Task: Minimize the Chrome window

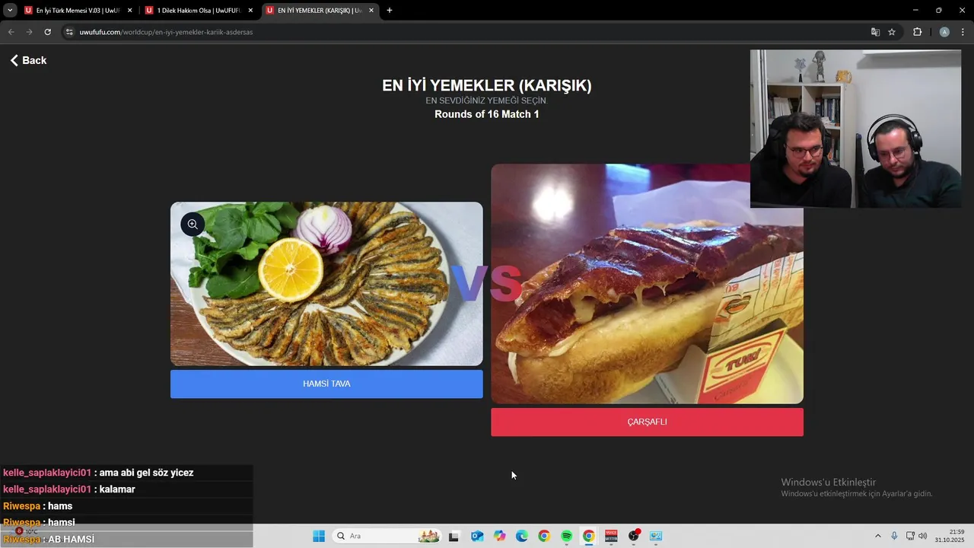Action: [915, 11]
